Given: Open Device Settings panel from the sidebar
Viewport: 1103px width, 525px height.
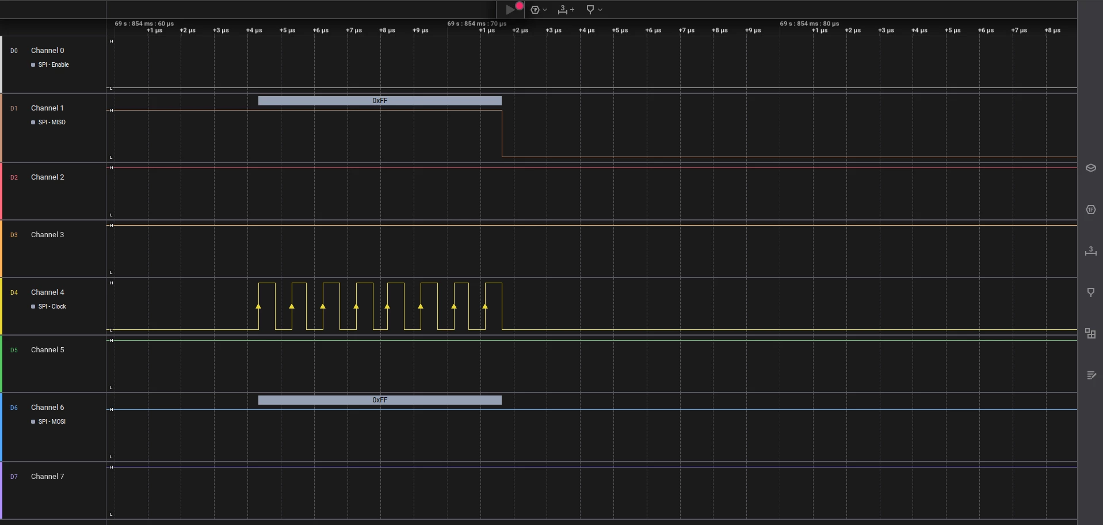Looking at the screenshot, I should pos(1090,168).
